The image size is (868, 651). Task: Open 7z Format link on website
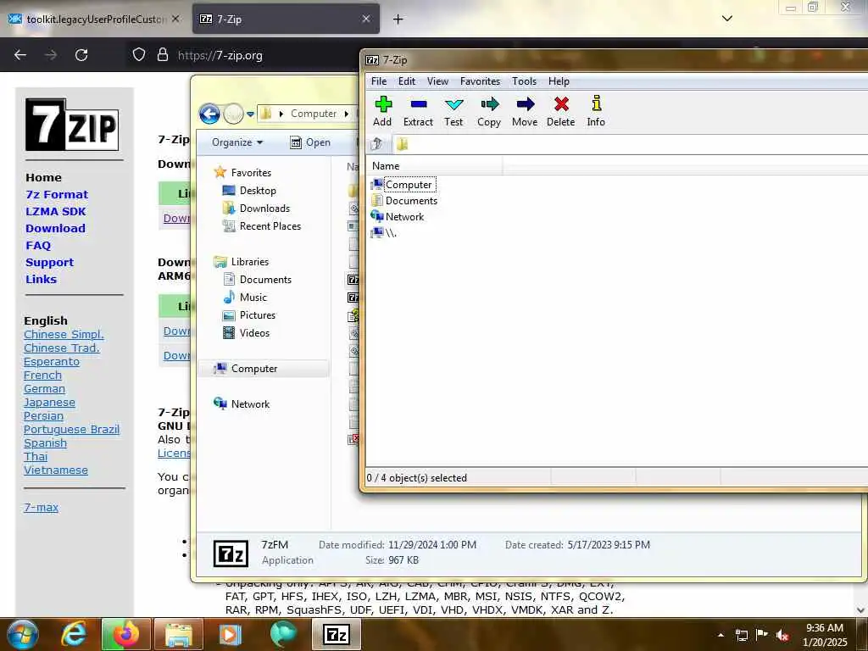click(x=57, y=194)
